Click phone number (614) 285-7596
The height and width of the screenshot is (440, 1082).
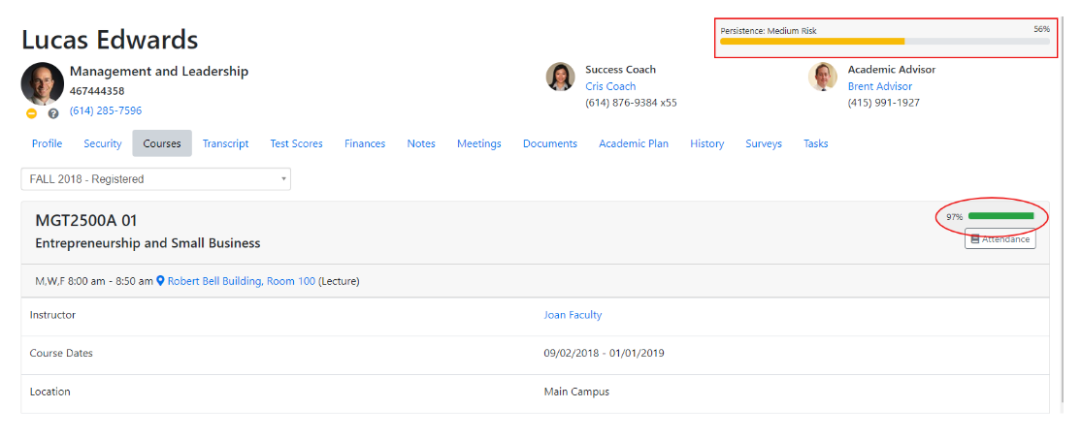(106, 111)
